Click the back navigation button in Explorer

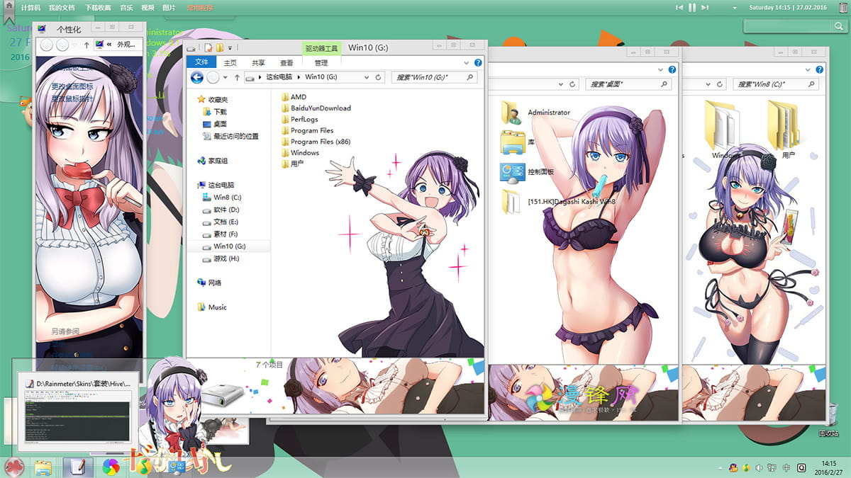tap(196, 76)
